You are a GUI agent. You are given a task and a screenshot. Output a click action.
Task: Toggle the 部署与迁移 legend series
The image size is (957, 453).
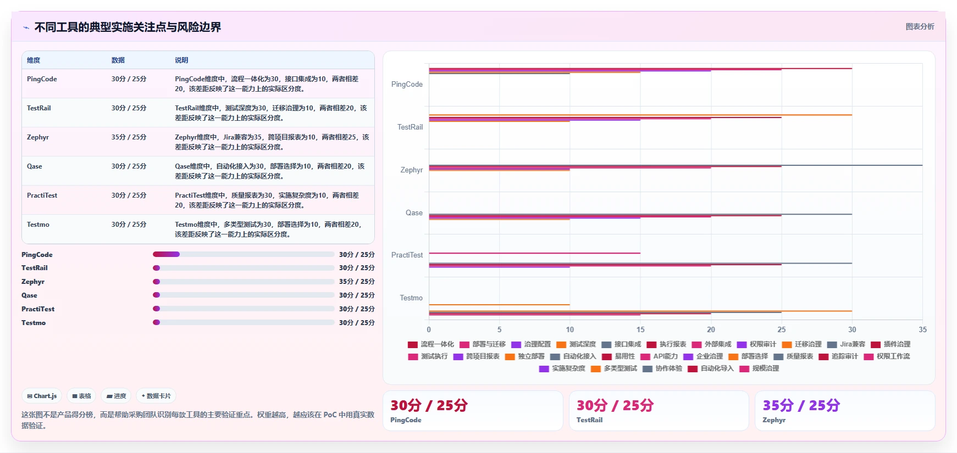483,344
